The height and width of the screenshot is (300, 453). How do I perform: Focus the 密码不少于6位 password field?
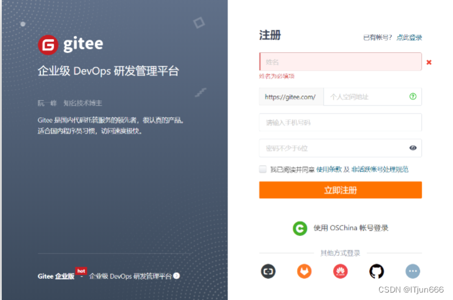[341, 148]
